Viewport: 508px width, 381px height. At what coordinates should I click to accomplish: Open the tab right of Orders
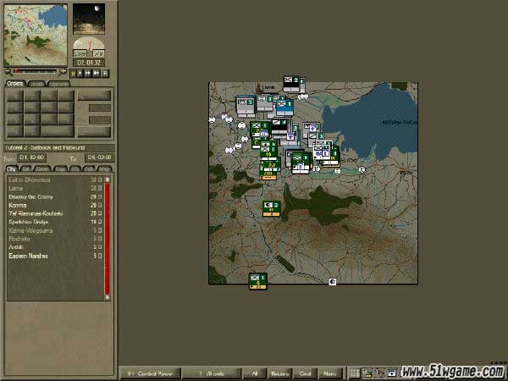(x=36, y=84)
